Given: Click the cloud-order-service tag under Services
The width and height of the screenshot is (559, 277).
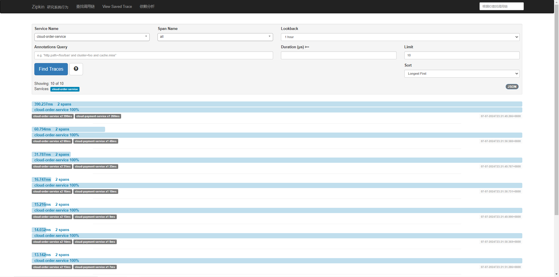Looking at the screenshot, I should click(x=65, y=89).
